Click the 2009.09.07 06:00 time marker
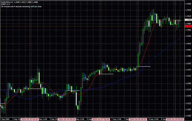Image resolution: width=192 pixels, height=121 pixels. click(101, 119)
